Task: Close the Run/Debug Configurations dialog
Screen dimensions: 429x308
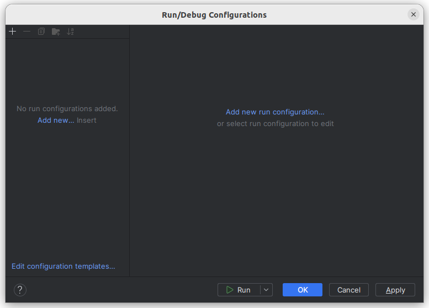Action: pyautogui.click(x=414, y=14)
